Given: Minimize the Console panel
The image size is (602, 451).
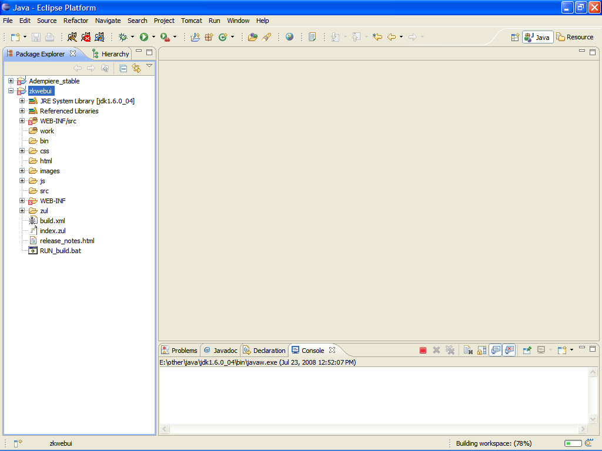Looking at the screenshot, I should pos(582,348).
